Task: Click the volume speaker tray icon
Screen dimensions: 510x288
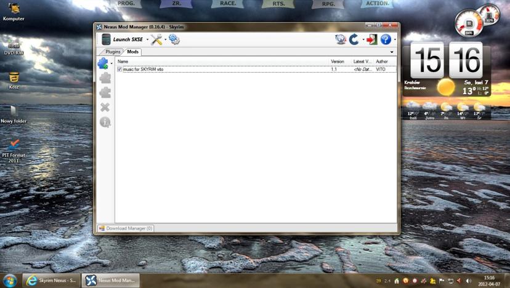Action: [x=469, y=281]
